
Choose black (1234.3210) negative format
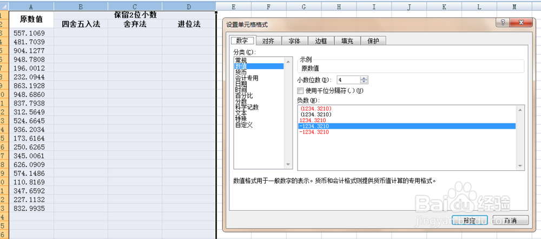click(407, 114)
